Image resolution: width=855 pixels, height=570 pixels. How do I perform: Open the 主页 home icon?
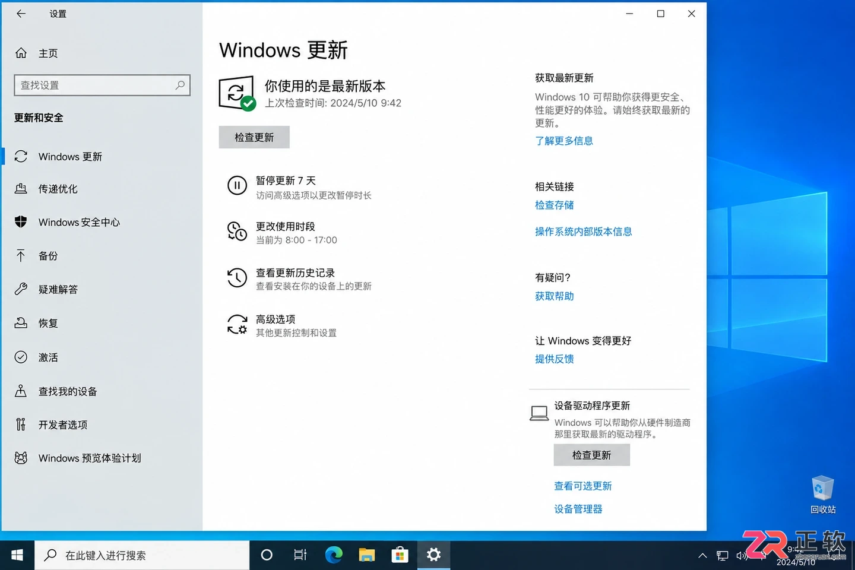(x=21, y=53)
